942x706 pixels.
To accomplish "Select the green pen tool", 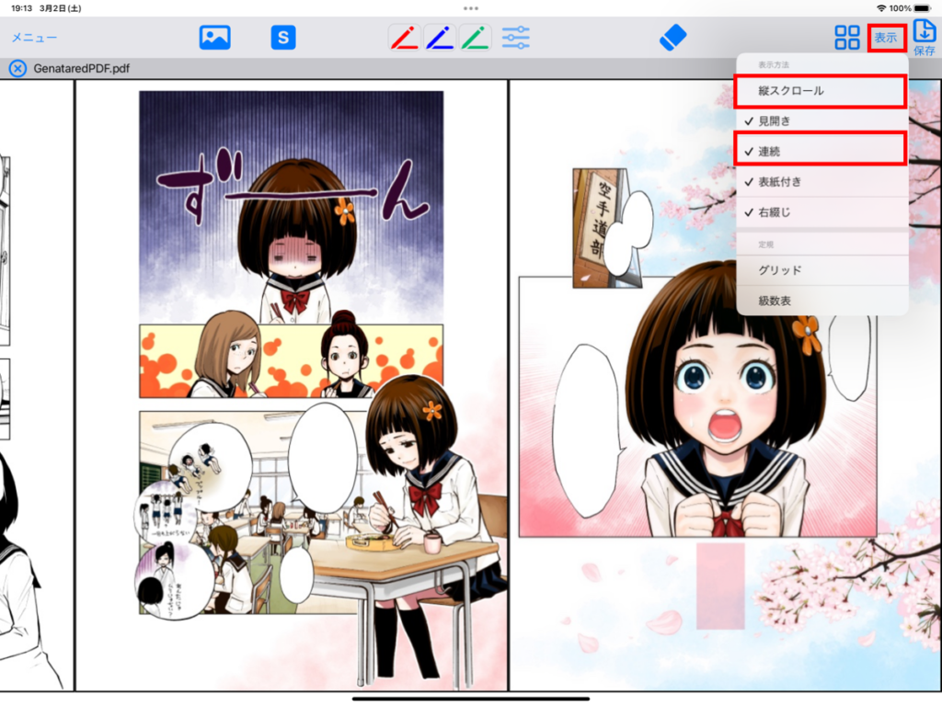I will click(476, 37).
